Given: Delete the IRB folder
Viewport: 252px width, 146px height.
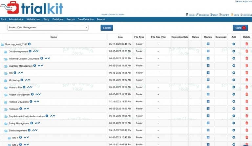Looking at the screenshot, I should click(x=247, y=73).
